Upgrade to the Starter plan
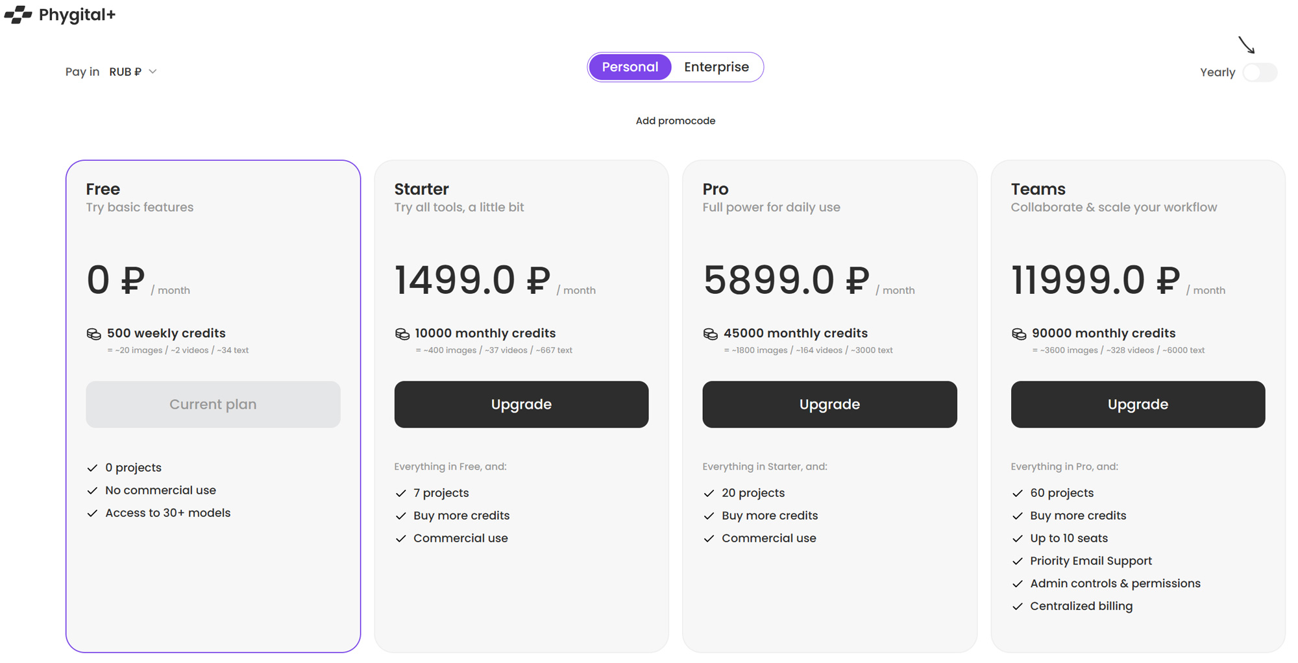Screen dimensions: 1298x663 point(521,404)
